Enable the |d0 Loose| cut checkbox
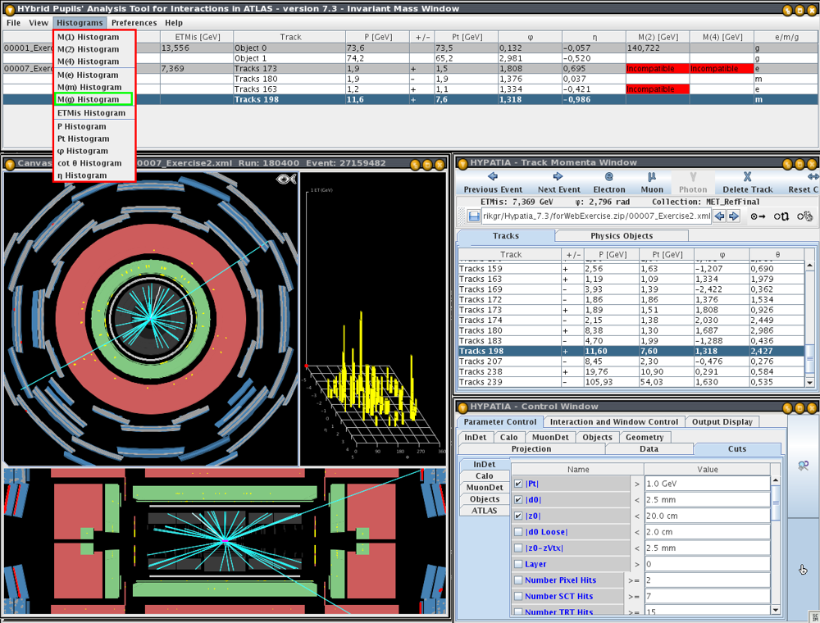820x623 pixels. [517, 532]
